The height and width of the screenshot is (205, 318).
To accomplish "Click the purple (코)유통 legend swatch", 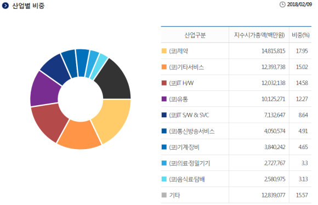I will (x=164, y=99).
